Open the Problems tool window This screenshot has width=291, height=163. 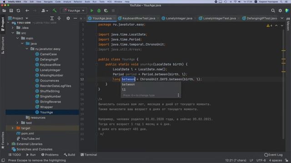(50, 155)
